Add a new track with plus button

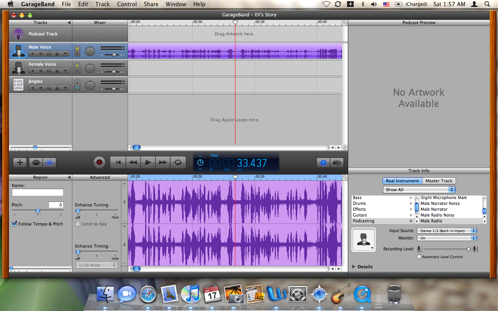pyautogui.click(x=19, y=162)
